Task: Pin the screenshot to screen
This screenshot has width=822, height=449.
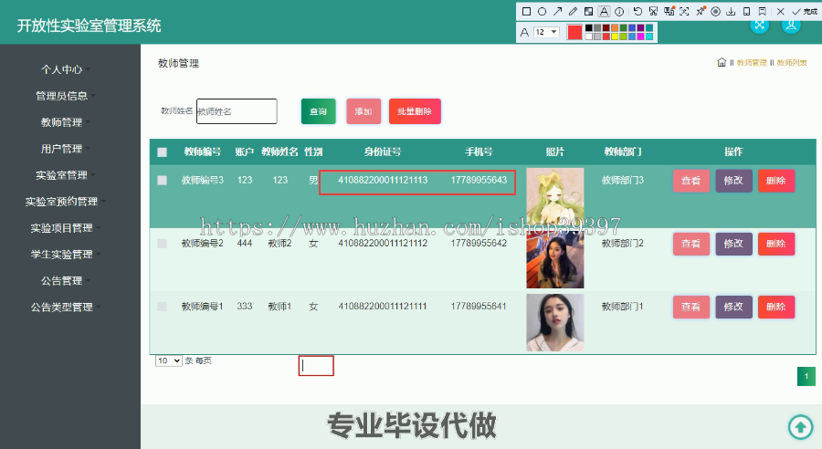Action: [x=701, y=11]
